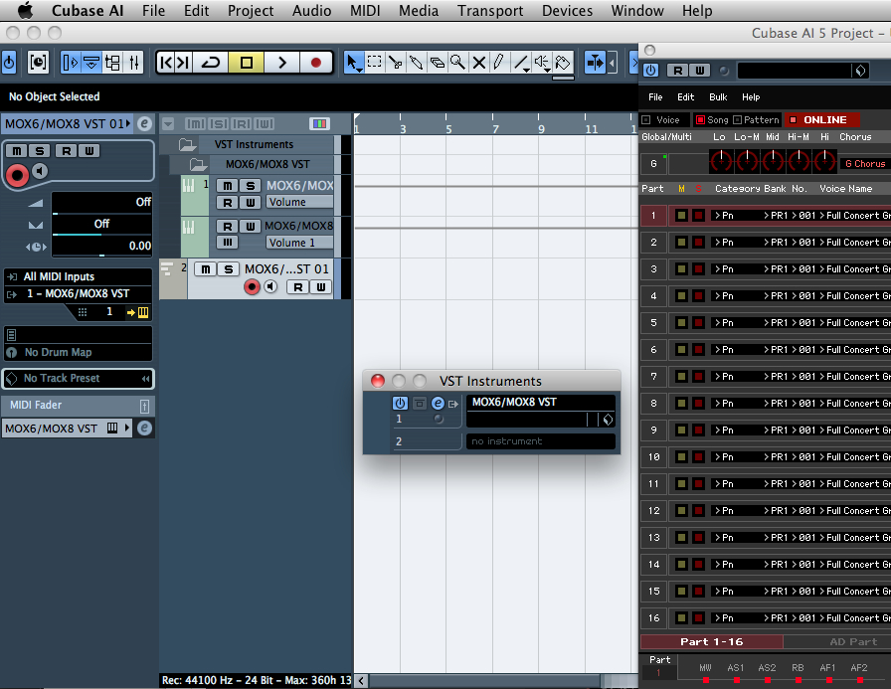Open the No Track Preset selector
Screen dimensions: 891x689
point(78,378)
